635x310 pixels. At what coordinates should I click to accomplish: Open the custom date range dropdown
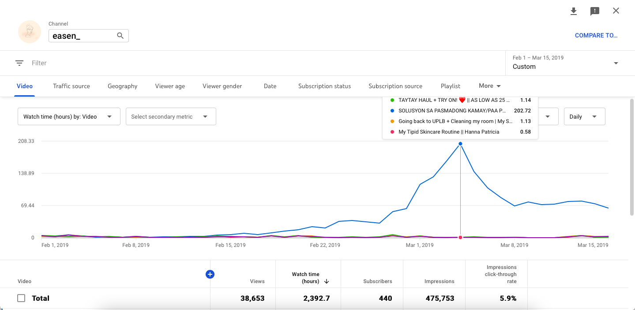coord(566,63)
